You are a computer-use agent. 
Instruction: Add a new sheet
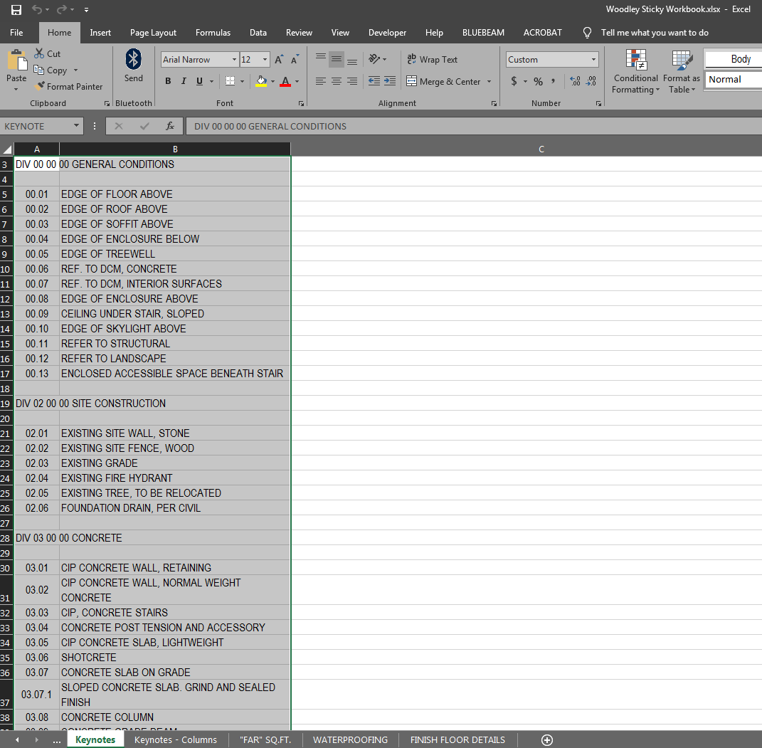(x=546, y=739)
